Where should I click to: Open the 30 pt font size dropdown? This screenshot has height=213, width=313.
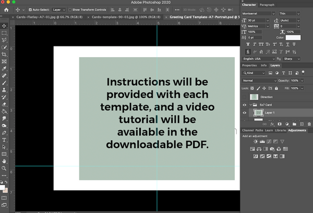tap(268, 20)
